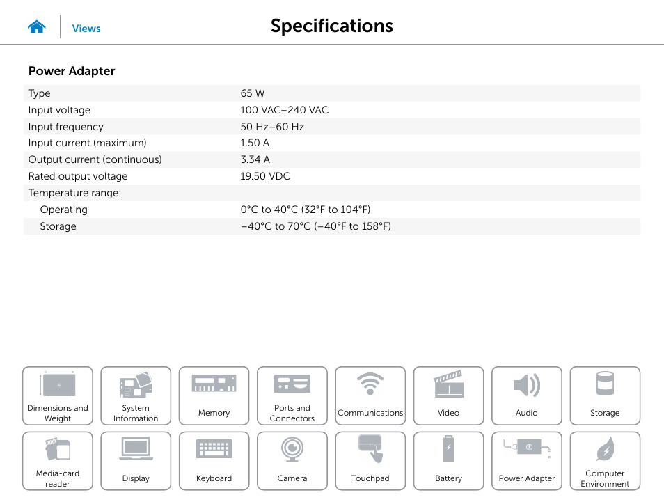Open the Touchpad specifications tile
This screenshot has width=664, height=502.
(370, 461)
